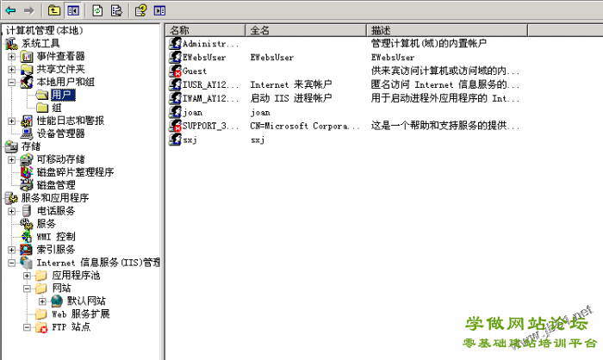Click the 共享文件夹 icon
Screen dimensions: 603x360
click(x=27, y=70)
